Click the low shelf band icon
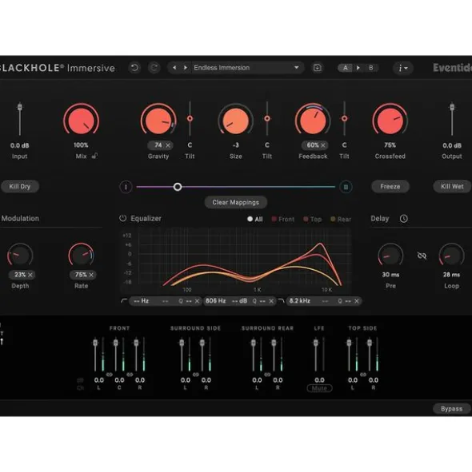This screenshot has height=472, width=472. tap(124, 301)
